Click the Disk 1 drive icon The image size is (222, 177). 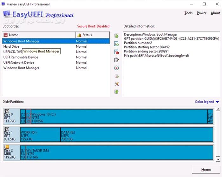(x=7, y=129)
